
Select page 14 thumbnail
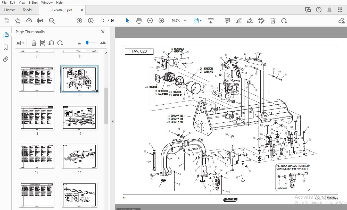pyautogui.click(x=80, y=156)
